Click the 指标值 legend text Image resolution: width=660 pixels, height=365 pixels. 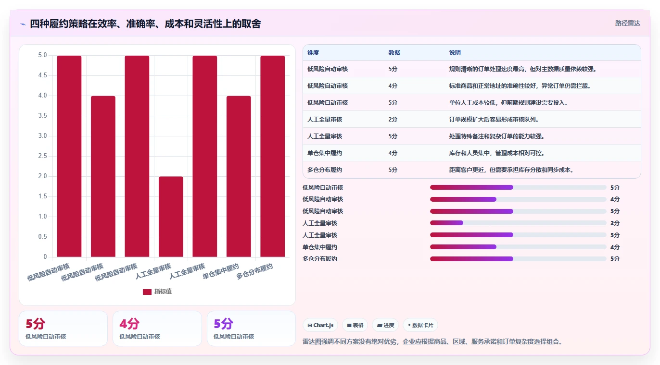(x=163, y=292)
